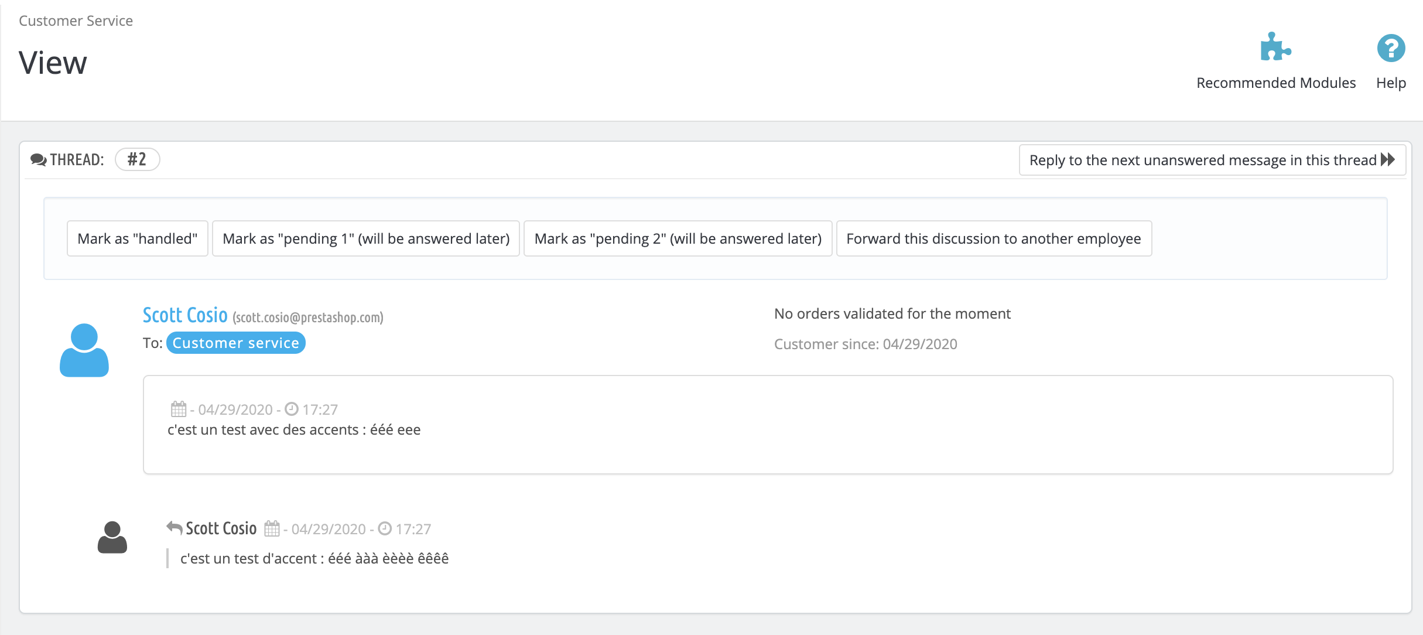Open Scott Cosio customer profile link
Viewport: 1423px width, 635px height.
185,315
